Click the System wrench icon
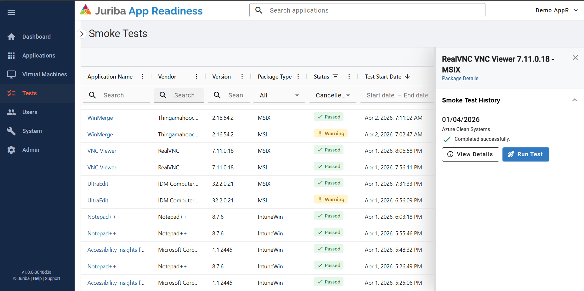Screen dimensions: 584x291 (11, 131)
